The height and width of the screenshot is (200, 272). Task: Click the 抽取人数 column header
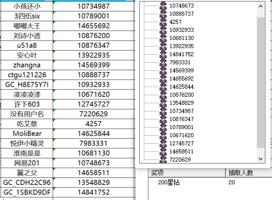249,173
